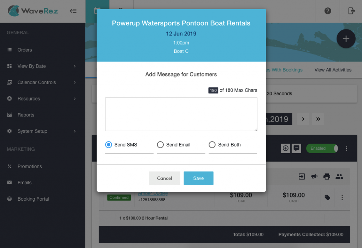Open the people group icon

[339, 177]
